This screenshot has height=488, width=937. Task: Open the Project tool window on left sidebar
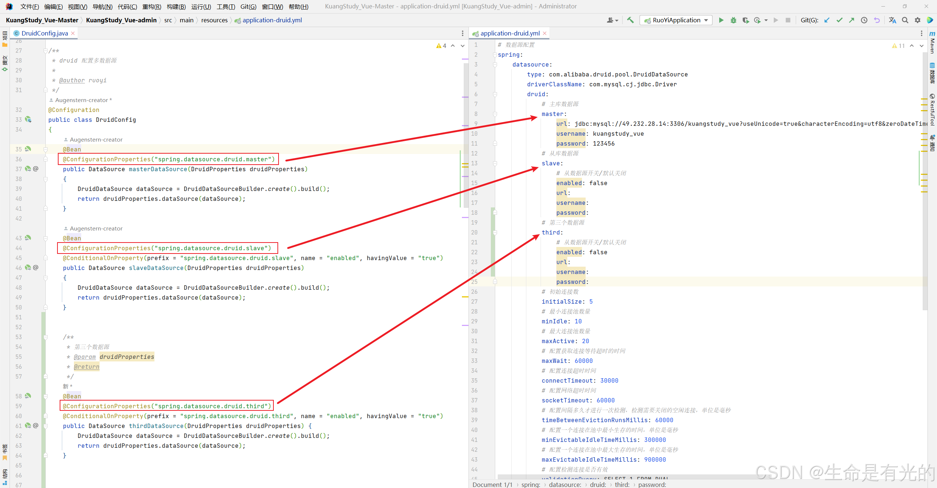pos(5,39)
